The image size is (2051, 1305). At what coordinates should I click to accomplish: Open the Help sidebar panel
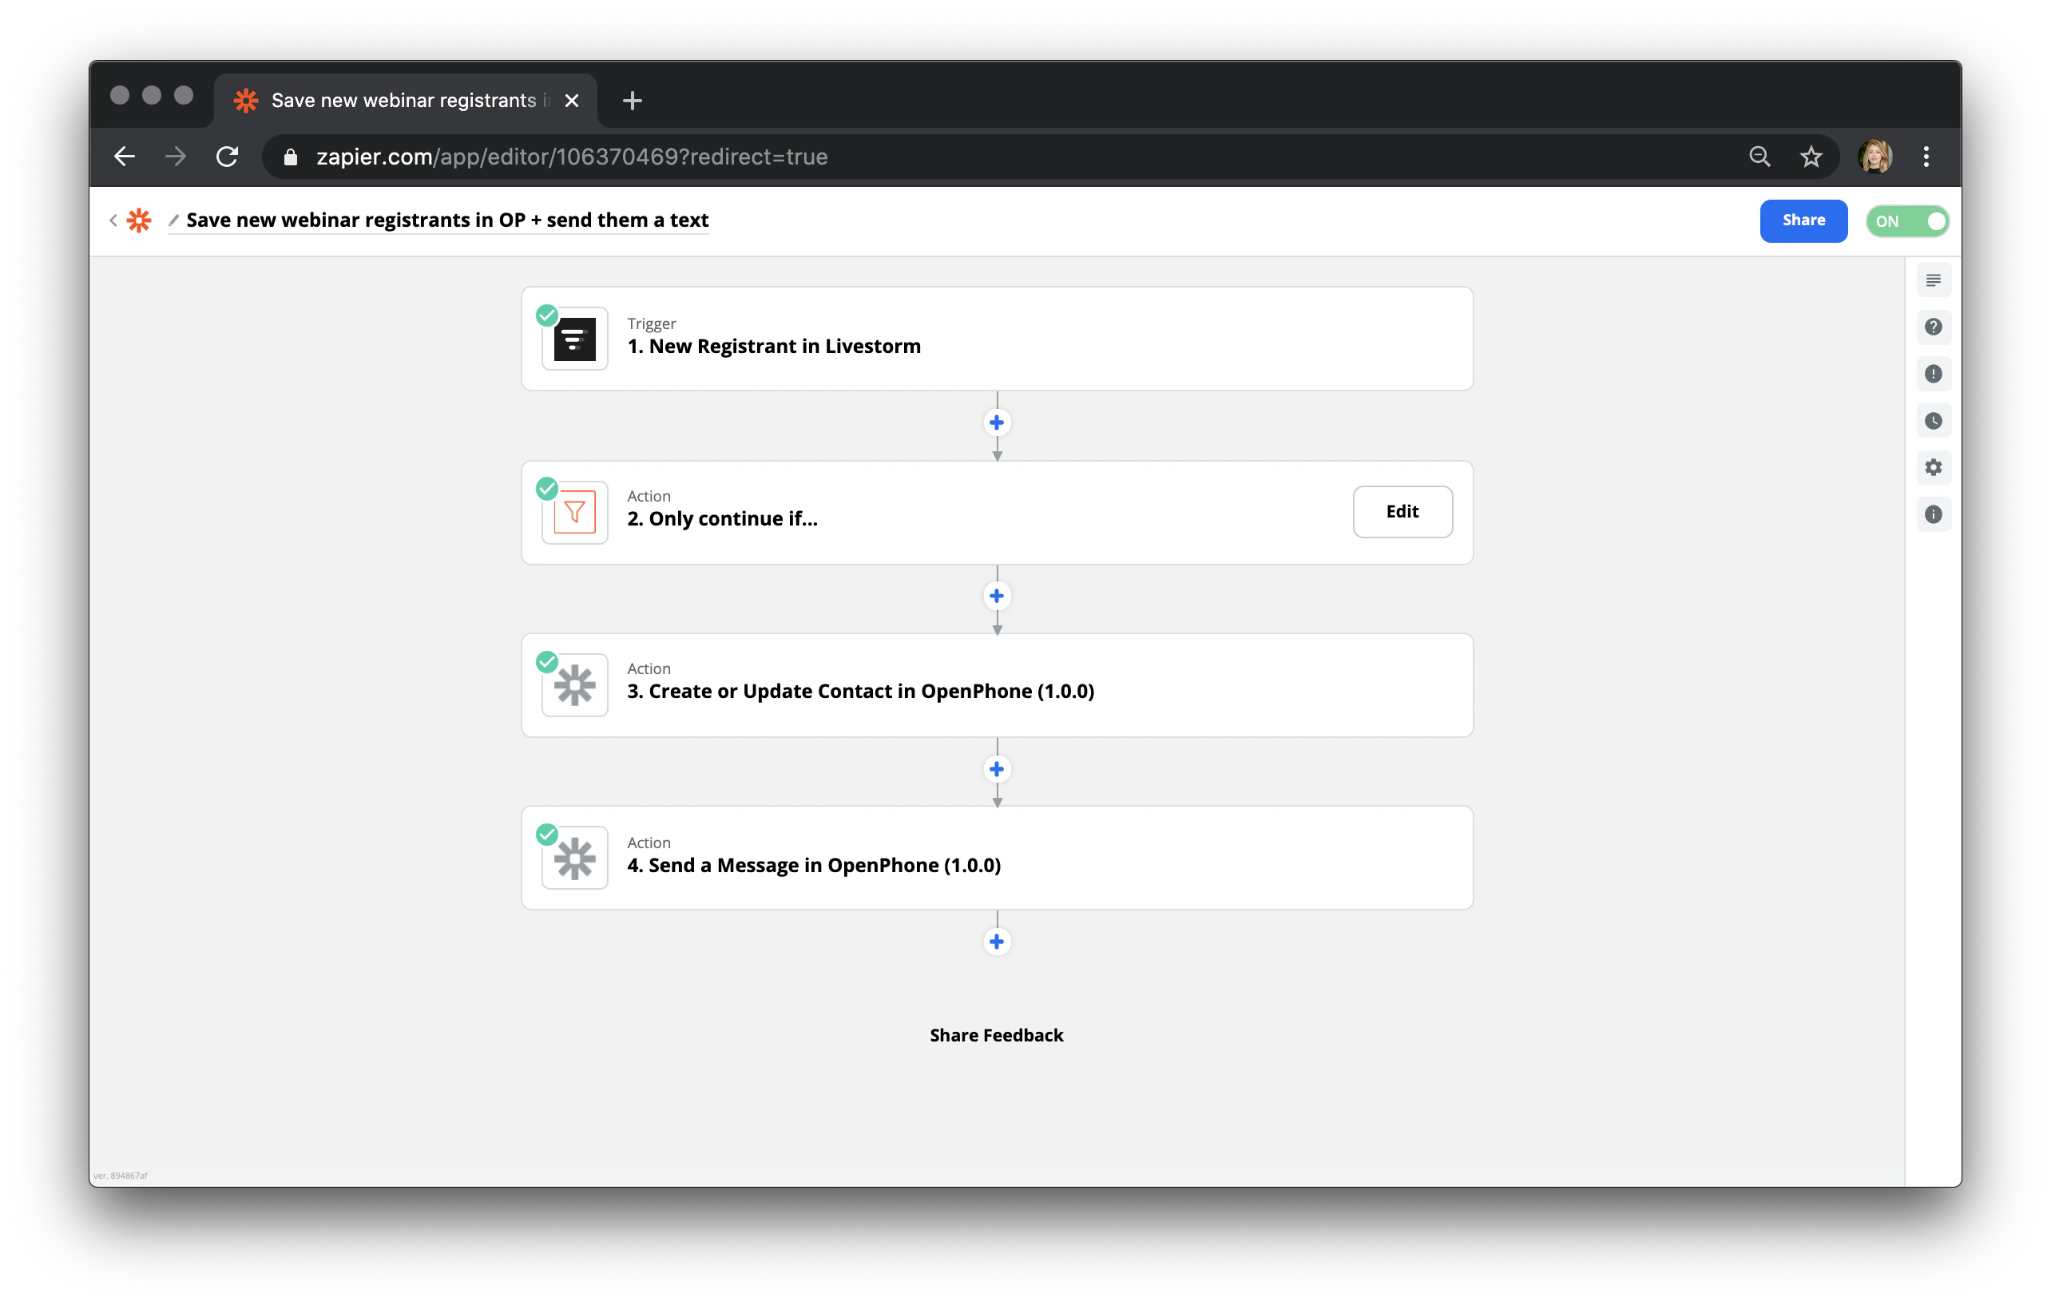coord(1934,327)
